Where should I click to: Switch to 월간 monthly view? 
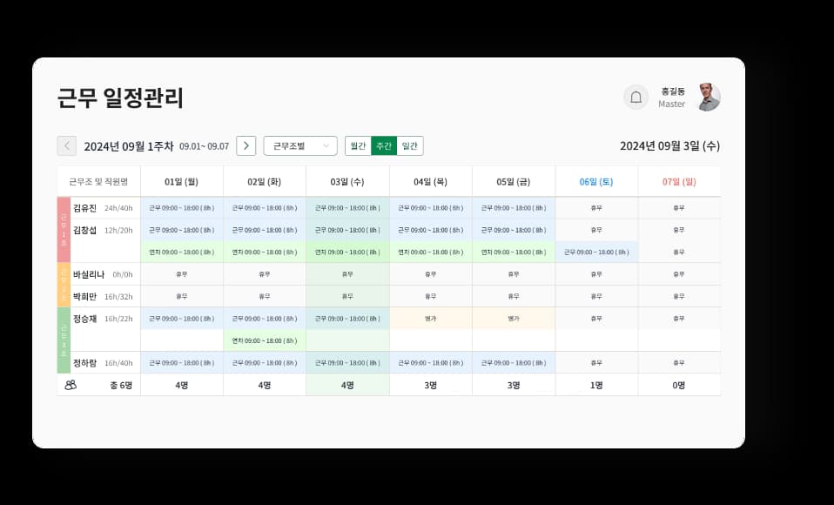pyautogui.click(x=358, y=145)
